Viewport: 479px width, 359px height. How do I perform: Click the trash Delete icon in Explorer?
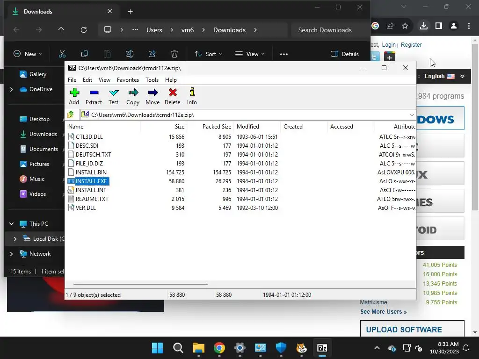pos(174,54)
